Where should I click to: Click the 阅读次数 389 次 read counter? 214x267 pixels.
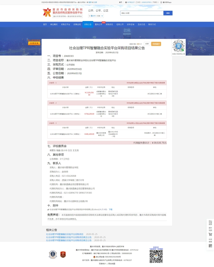point(136,44)
